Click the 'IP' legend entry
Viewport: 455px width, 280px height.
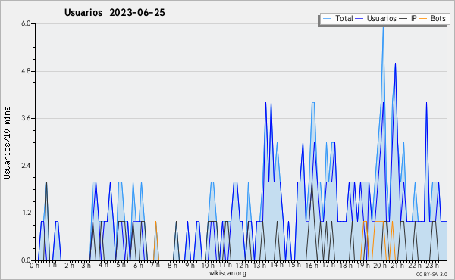(408, 19)
